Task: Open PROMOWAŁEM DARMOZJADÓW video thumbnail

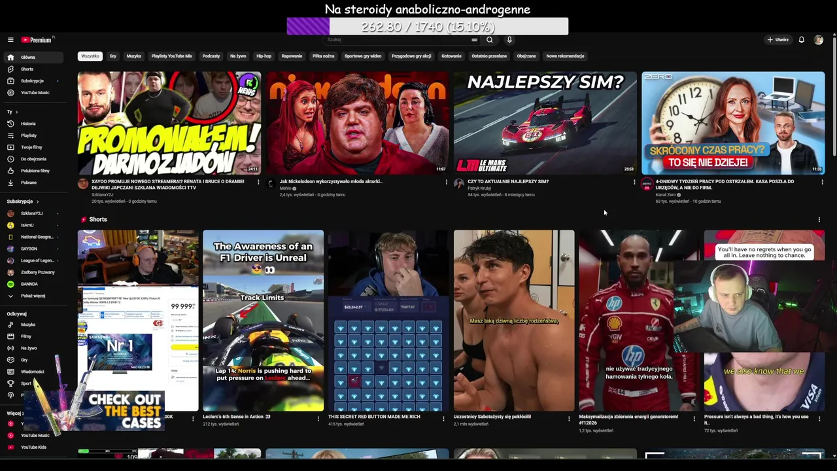Action: coord(169,122)
